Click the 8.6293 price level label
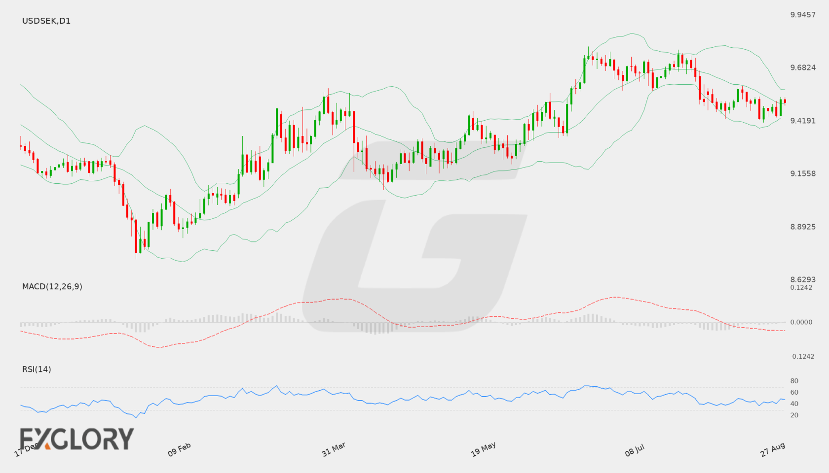Viewport: 829px width, 473px height. (803, 279)
